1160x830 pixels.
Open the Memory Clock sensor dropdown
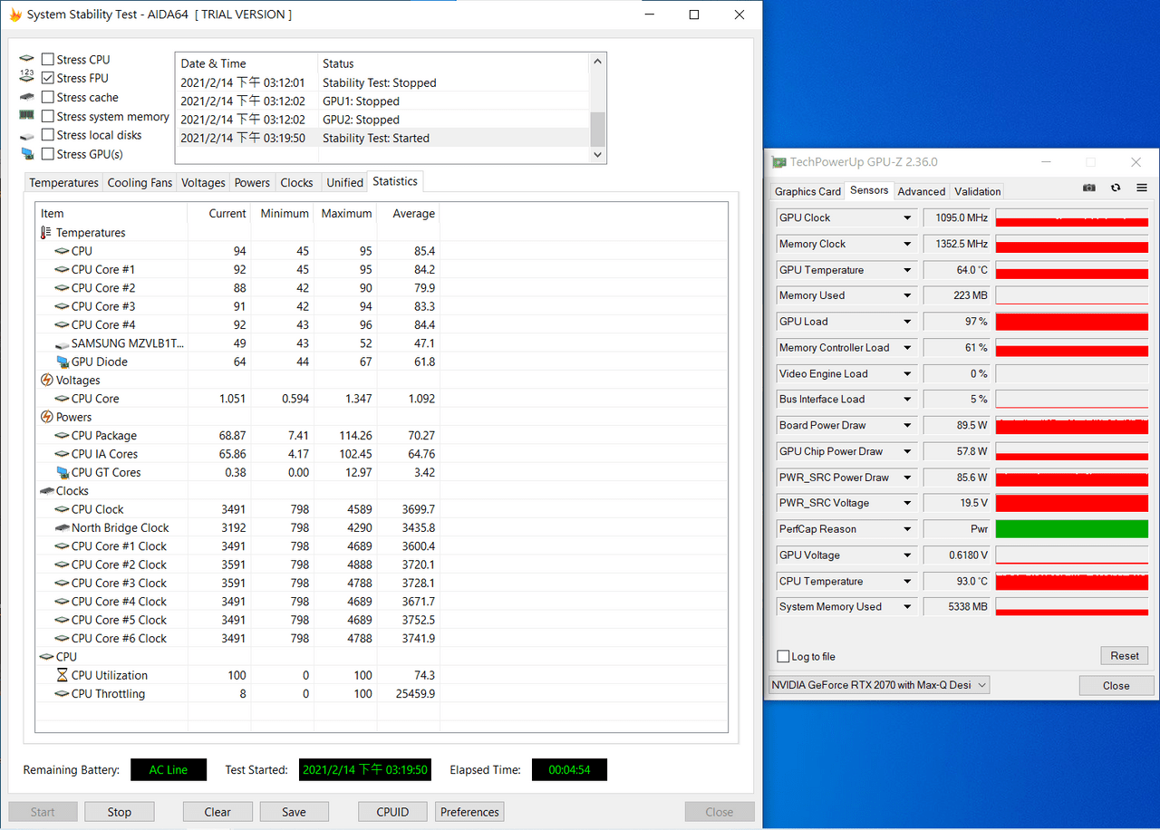(x=907, y=244)
